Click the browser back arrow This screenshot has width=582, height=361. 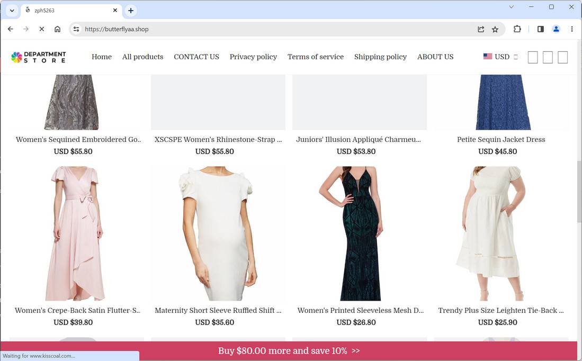(10, 29)
